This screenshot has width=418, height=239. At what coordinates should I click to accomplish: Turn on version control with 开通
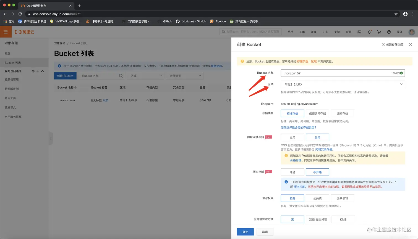click(x=292, y=172)
